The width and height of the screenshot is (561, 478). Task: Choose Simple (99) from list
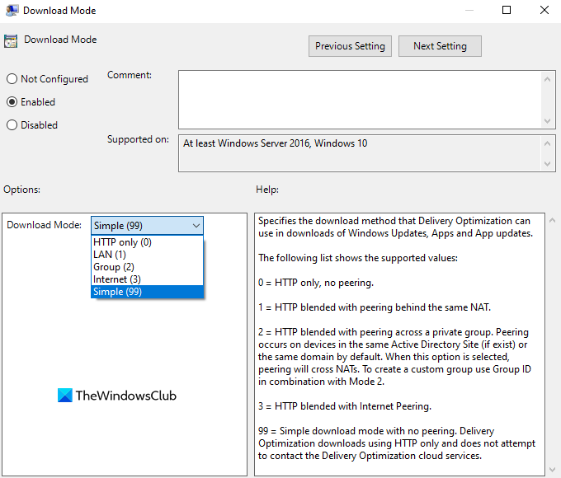tap(147, 292)
